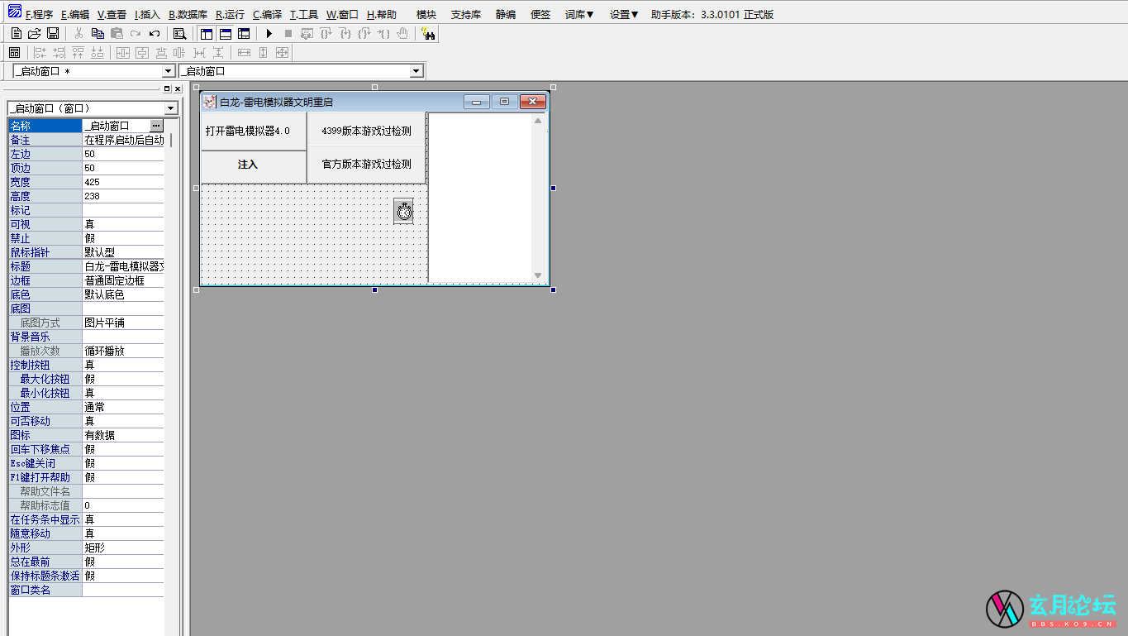The height and width of the screenshot is (636, 1128).
Task: Run the program with play icon
Action: point(269,34)
